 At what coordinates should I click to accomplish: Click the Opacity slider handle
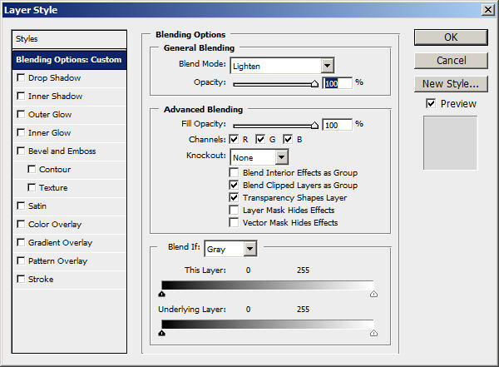(314, 83)
